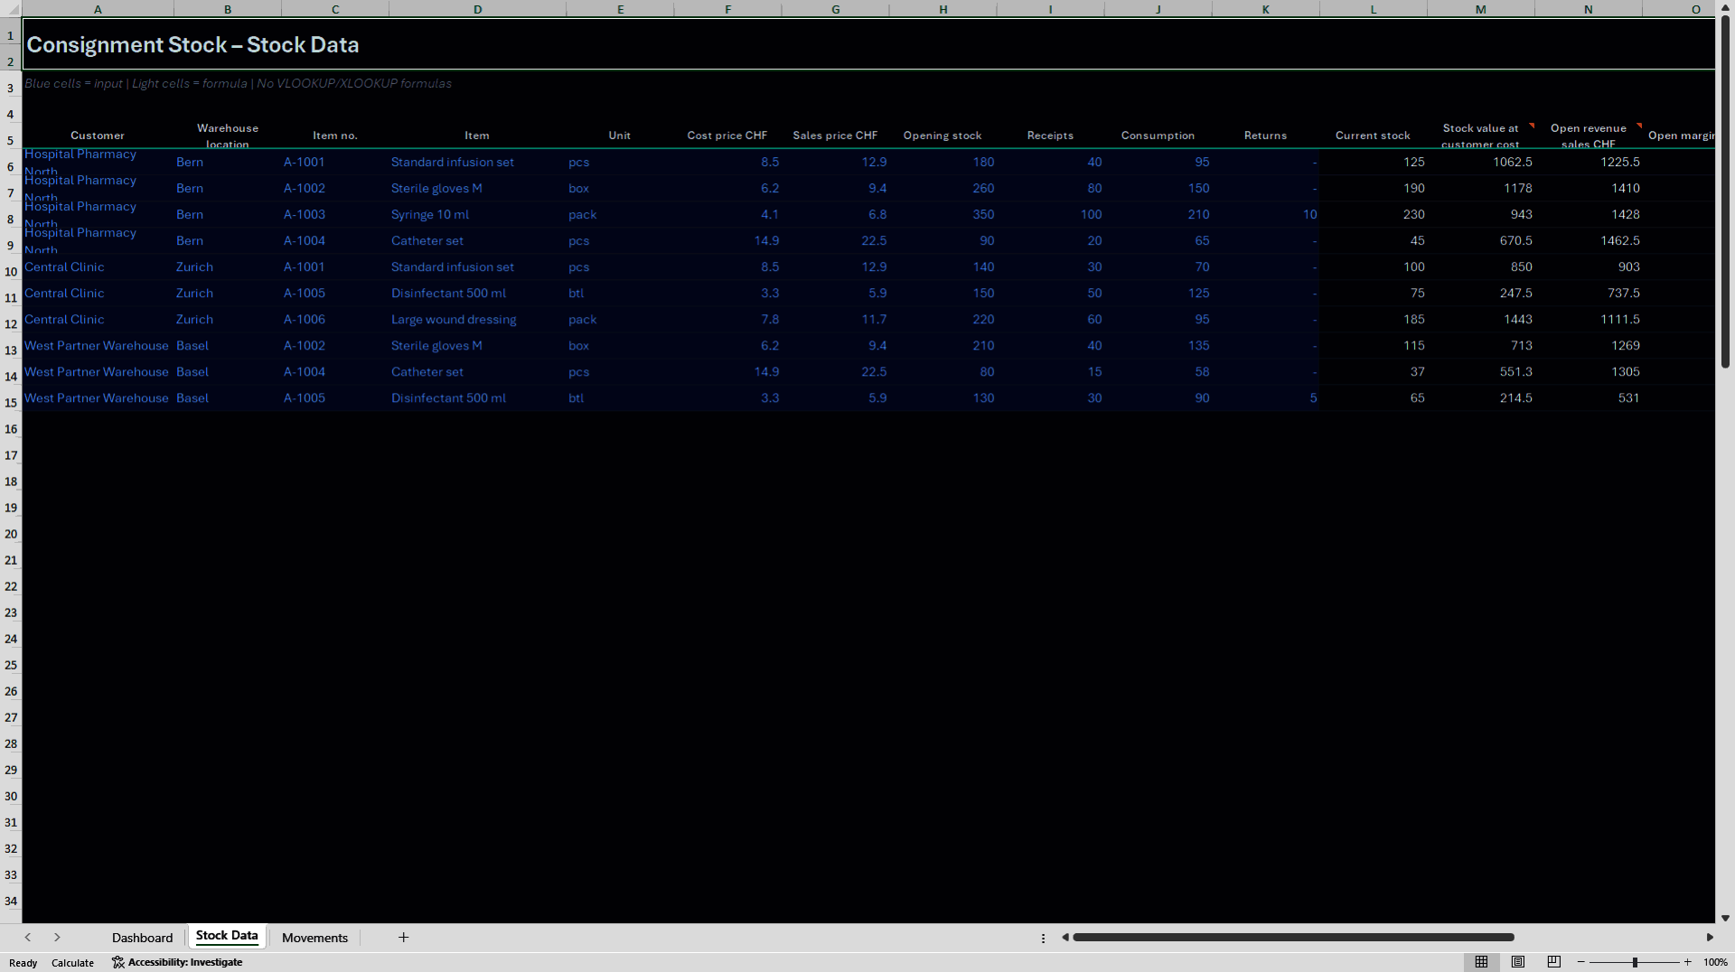1735x972 pixels.
Task: Go to previous sheet arrow
Action: pos(28,938)
